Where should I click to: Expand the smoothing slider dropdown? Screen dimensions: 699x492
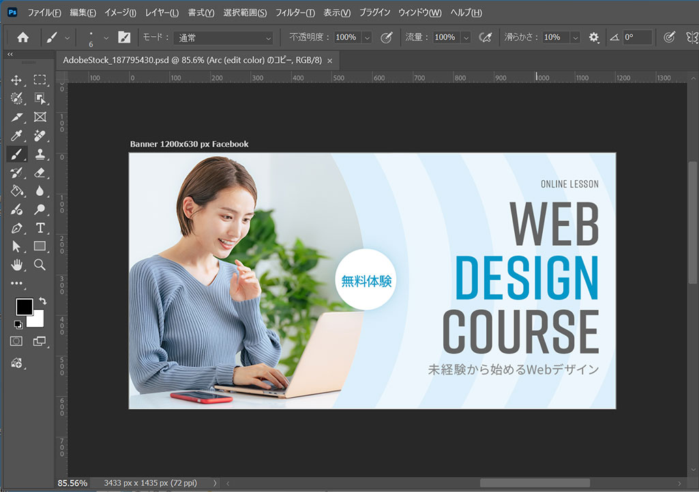pos(575,38)
